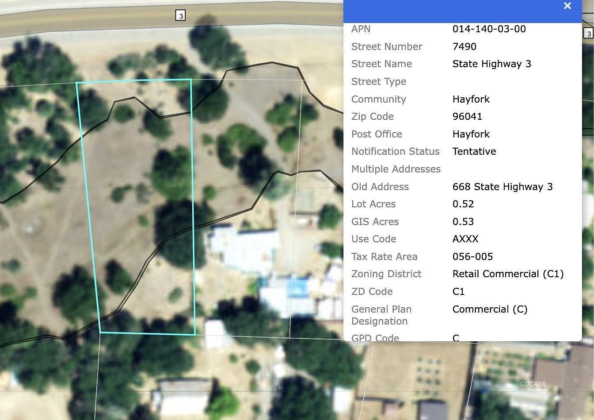The image size is (594, 420).
Task: Click the Zip Code value 96041
Action: pos(467,116)
